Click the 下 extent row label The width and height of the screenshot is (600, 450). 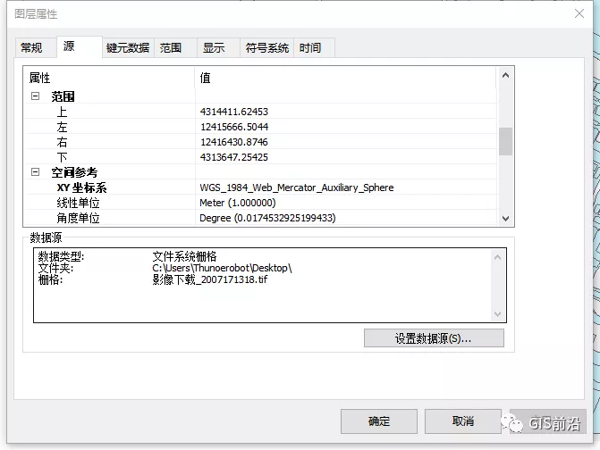tap(62, 157)
